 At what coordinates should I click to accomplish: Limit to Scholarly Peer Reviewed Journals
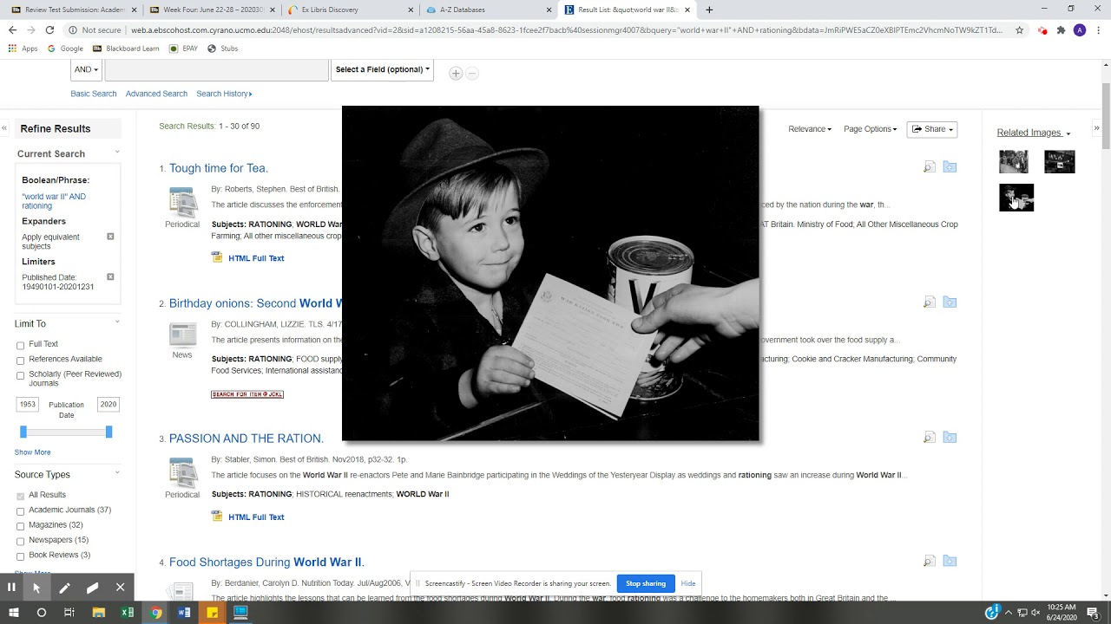pyautogui.click(x=20, y=375)
